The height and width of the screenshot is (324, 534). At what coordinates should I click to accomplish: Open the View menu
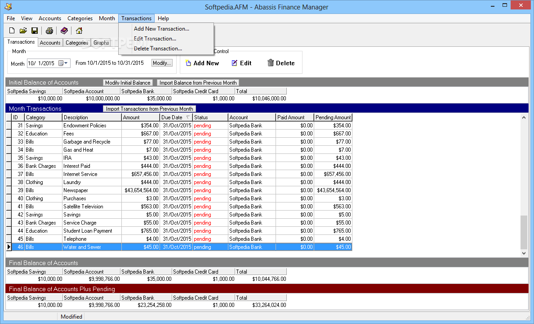coord(27,18)
